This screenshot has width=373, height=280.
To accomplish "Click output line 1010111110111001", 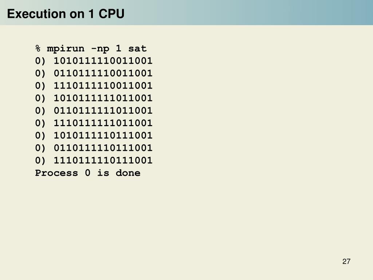I will tap(94, 136).
